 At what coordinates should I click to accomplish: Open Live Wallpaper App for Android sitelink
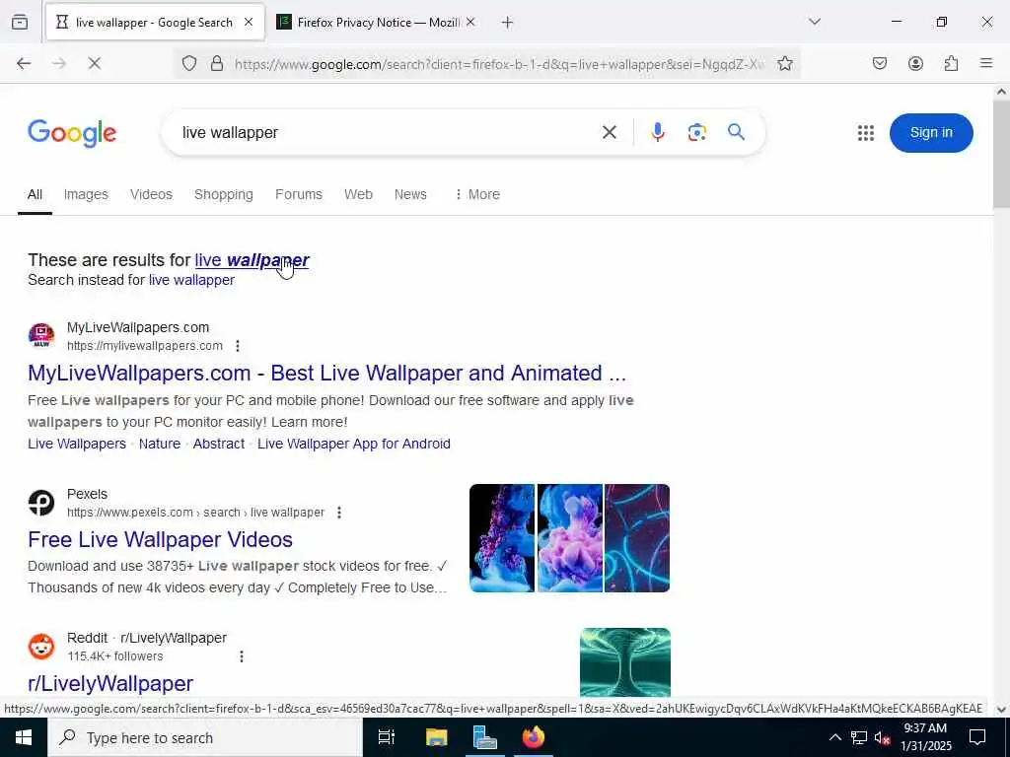point(354,445)
